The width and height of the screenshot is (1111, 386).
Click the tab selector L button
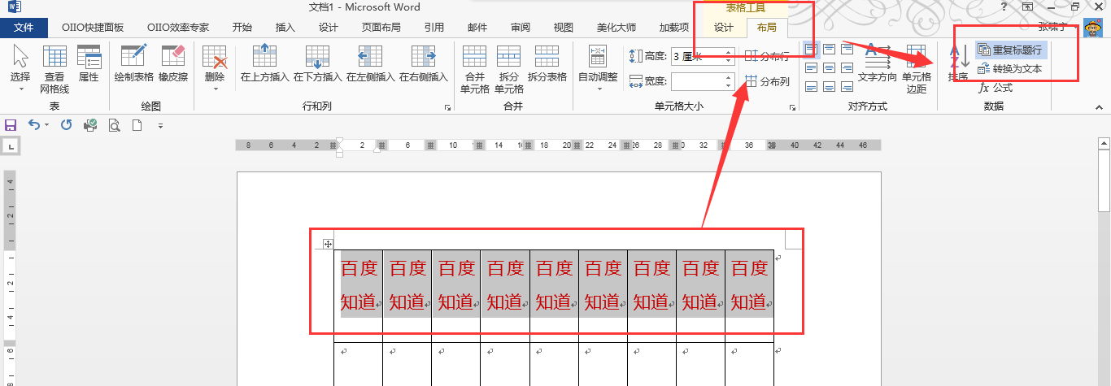11,146
